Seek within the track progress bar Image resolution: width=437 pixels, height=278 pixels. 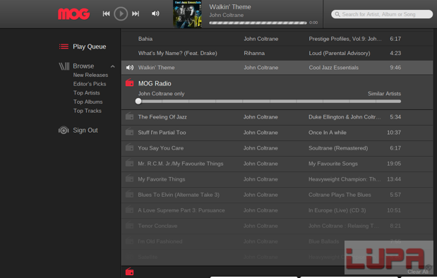point(258,23)
